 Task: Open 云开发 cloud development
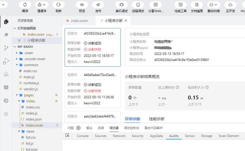tap(230, 5)
